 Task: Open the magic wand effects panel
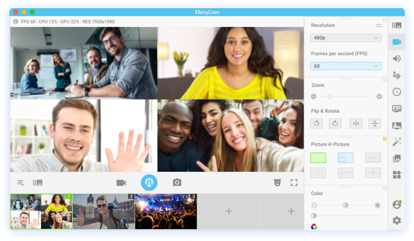tap(397, 141)
